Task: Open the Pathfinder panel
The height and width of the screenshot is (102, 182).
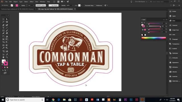Action: click(x=174, y=53)
